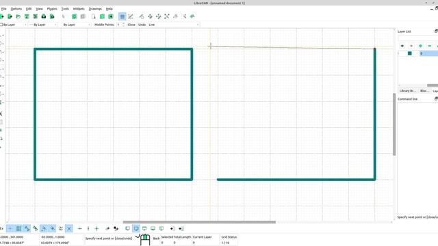Activate Window Zoom tool
The height and width of the screenshot is (246, 438).
tap(184, 16)
